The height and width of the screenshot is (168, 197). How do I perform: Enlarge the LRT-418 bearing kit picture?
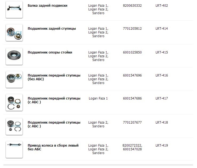(x=14, y=126)
